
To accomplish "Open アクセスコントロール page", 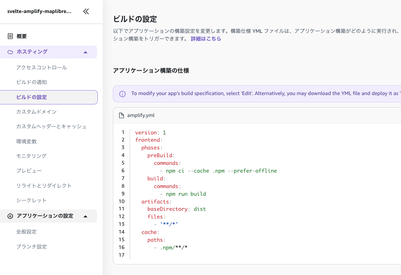I will click(x=42, y=67).
